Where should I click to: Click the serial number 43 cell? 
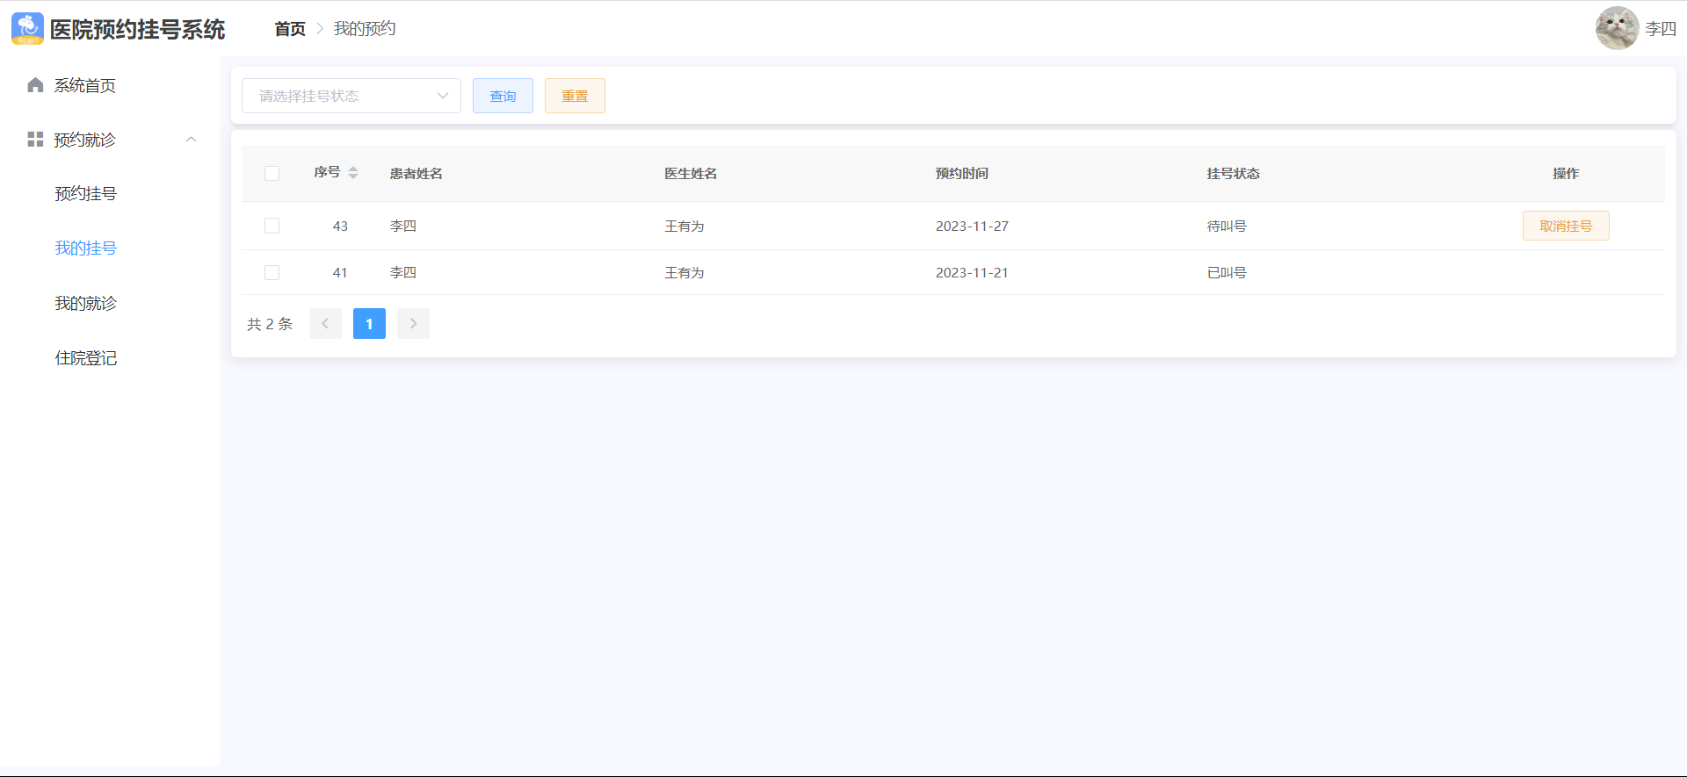[340, 227]
